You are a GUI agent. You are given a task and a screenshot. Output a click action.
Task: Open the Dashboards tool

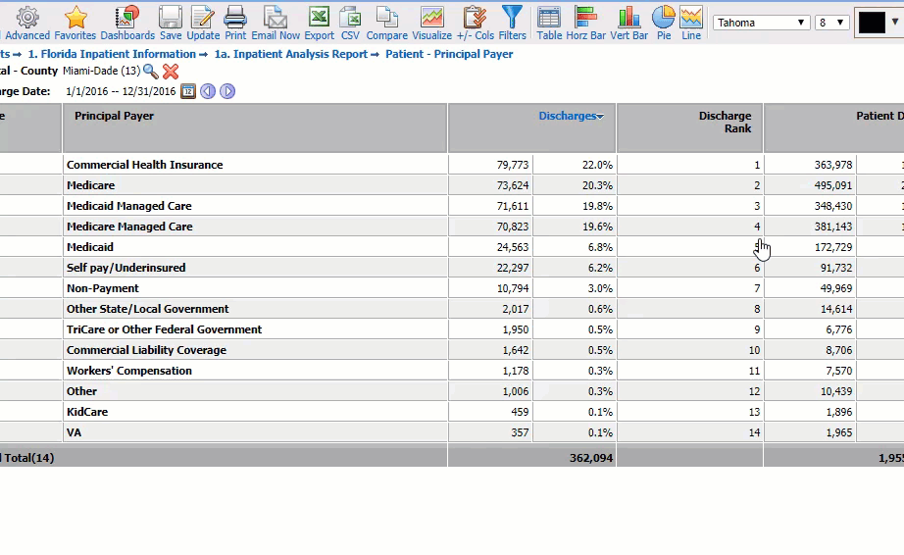pos(127,24)
